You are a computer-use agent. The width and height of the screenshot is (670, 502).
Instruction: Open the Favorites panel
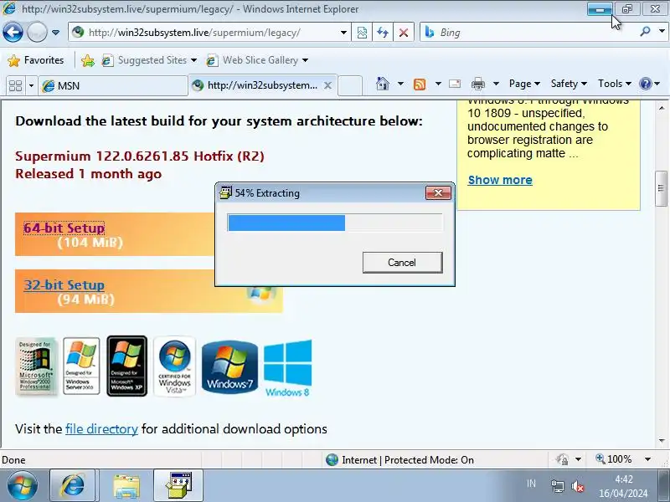[x=36, y=60]
